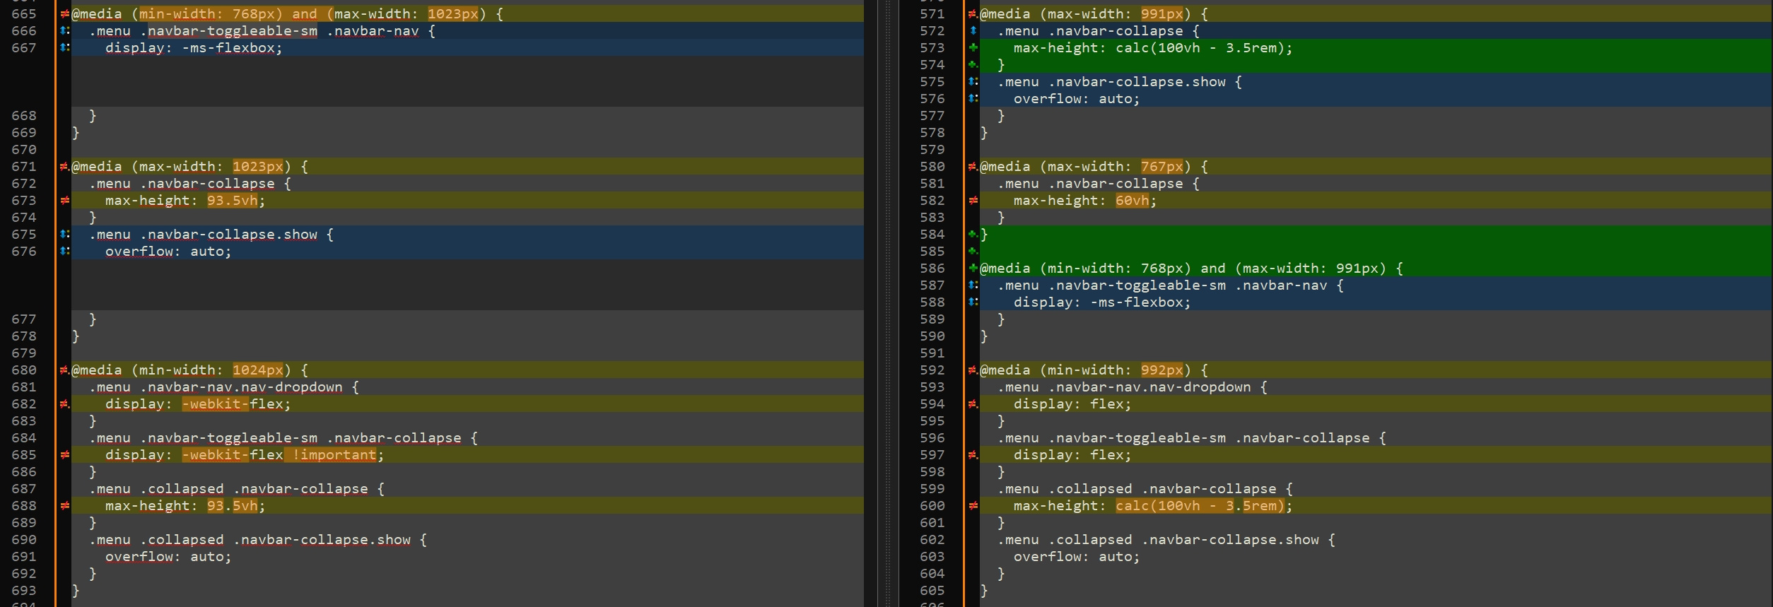
Task: Click line number 680 in left pane
Action: click(24, 370)
